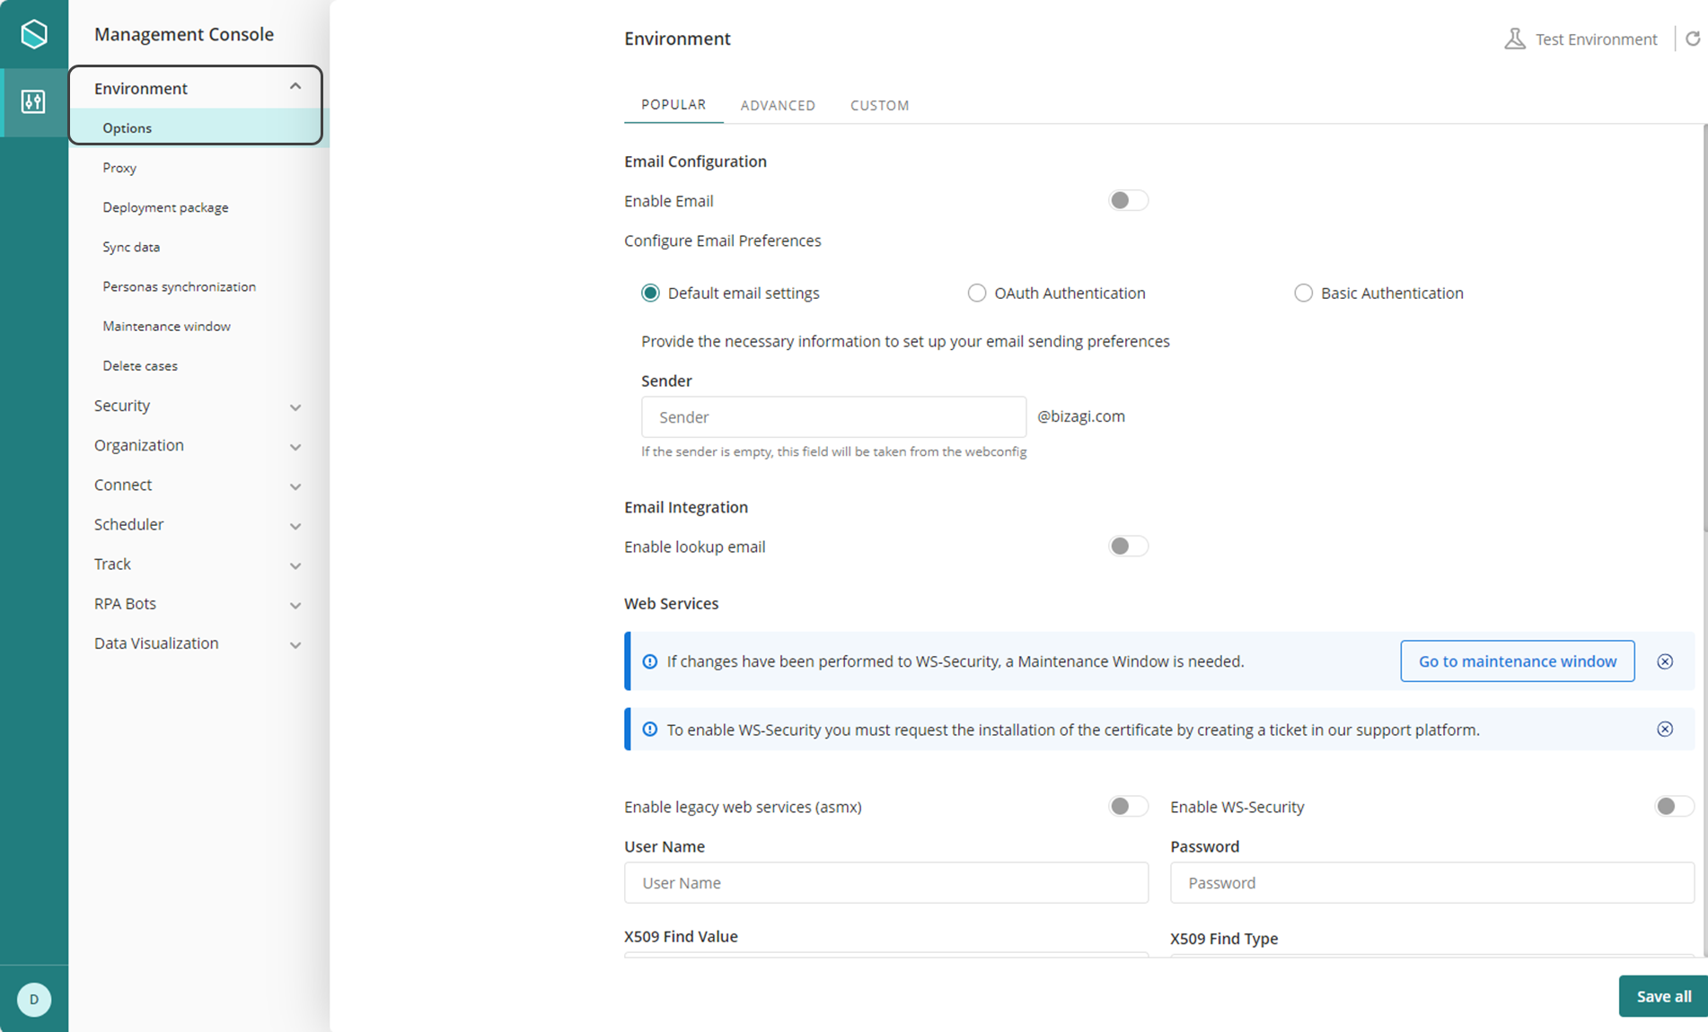Toggle Enable lookup email switch
This screenshot has width=1708, height=1032.
click(1128, 546)
